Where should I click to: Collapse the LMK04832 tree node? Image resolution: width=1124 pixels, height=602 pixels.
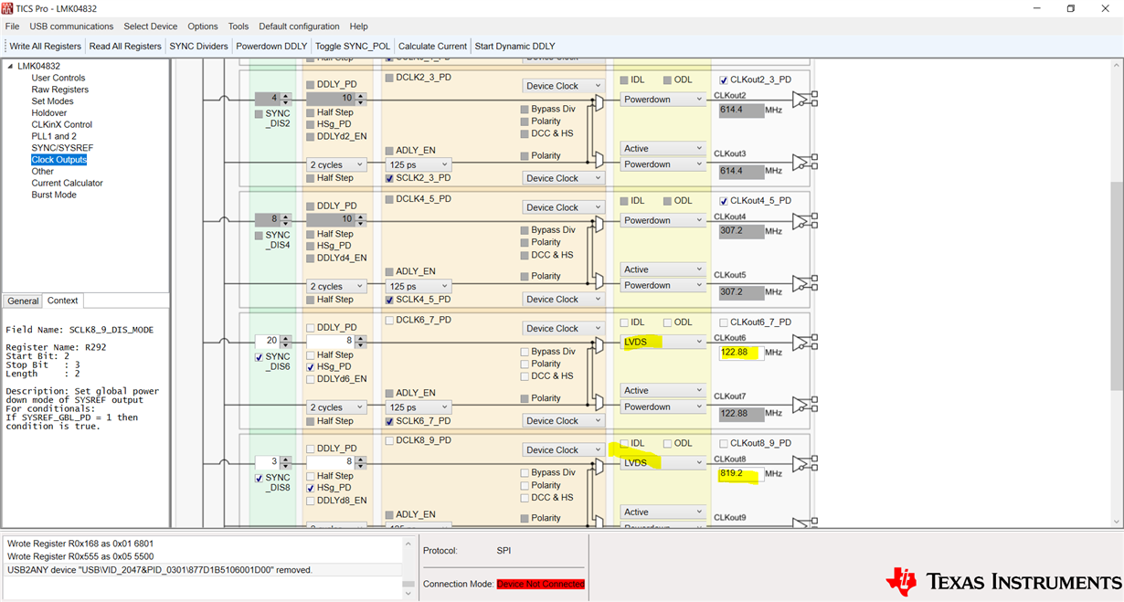(10, 66)
